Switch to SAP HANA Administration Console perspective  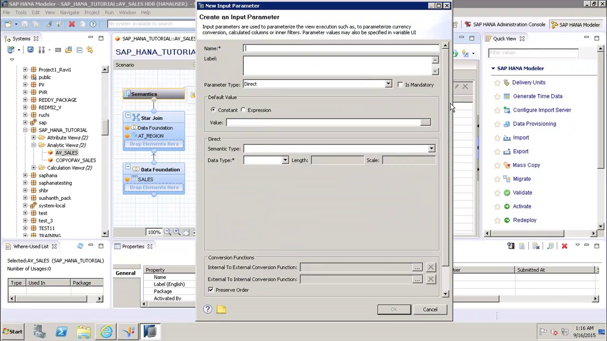pos(505,25)
